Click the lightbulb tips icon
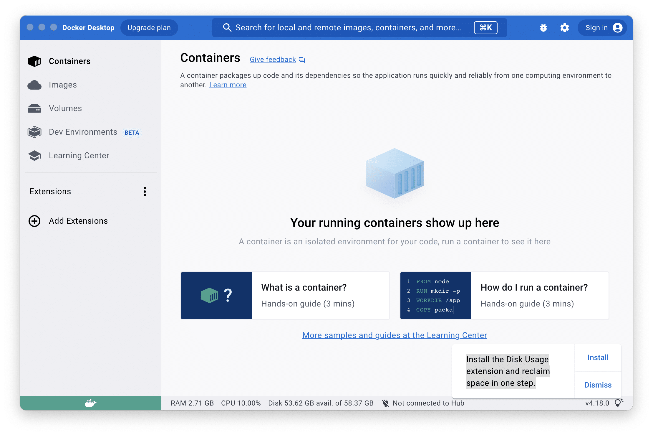Viewport: 653px width, 435px height. pos(619,403)
